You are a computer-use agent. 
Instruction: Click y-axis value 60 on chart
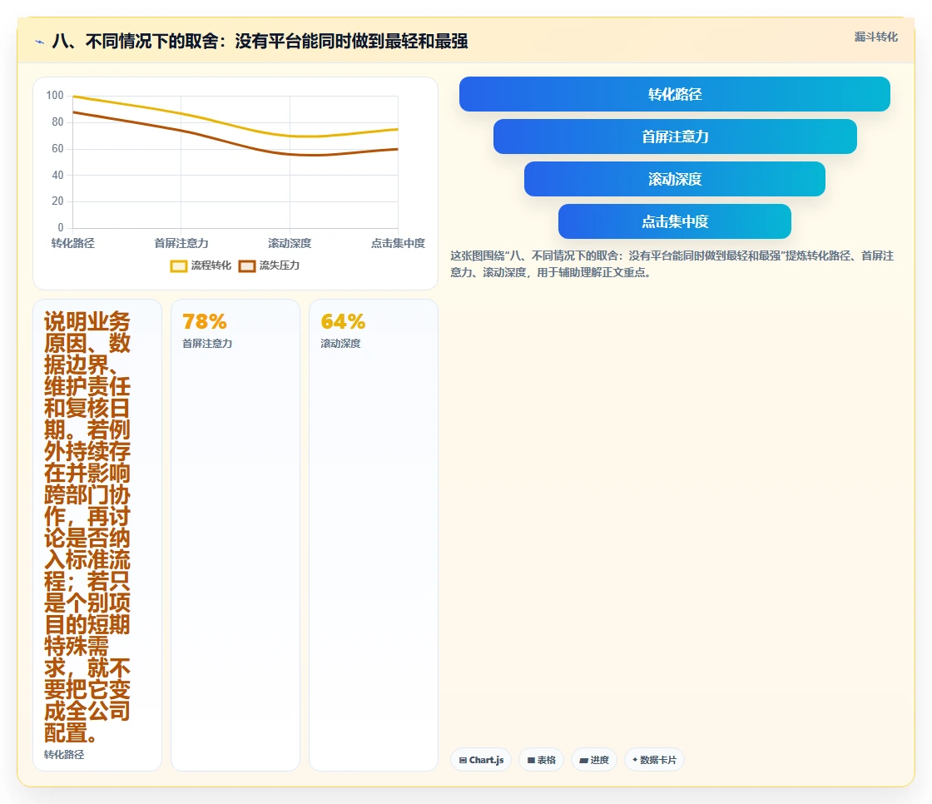(x=57, y=149)
